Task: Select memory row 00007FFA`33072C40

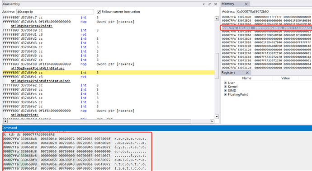Action: point(267,53)
